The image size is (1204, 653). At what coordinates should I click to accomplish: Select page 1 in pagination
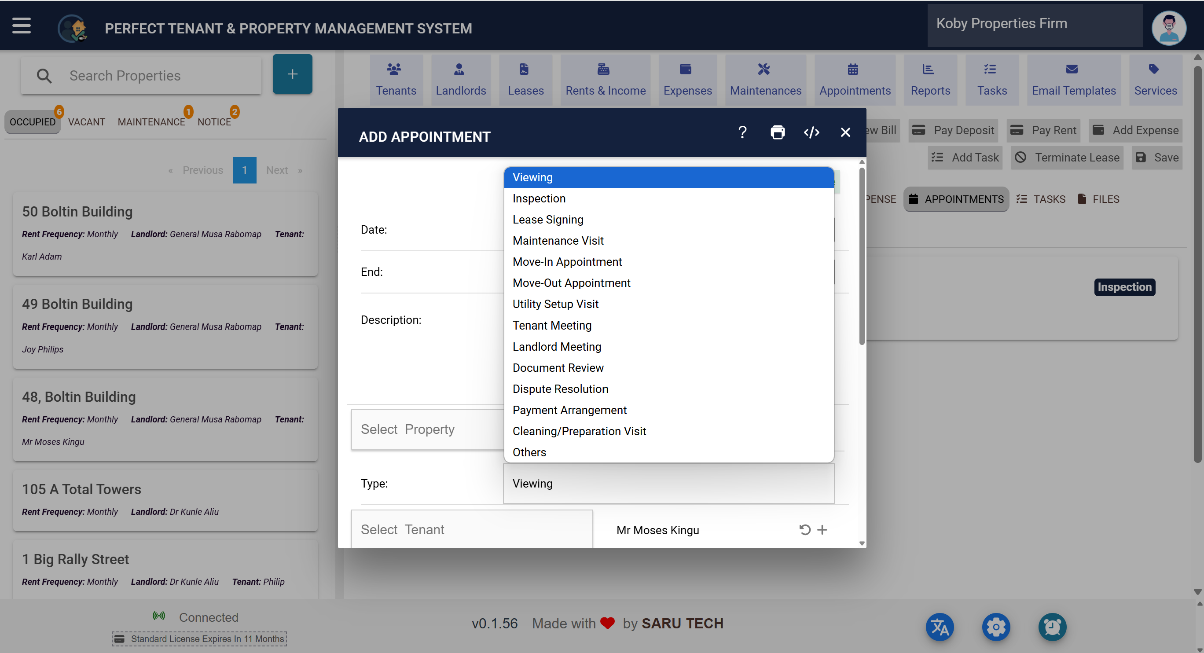[244, 170]
